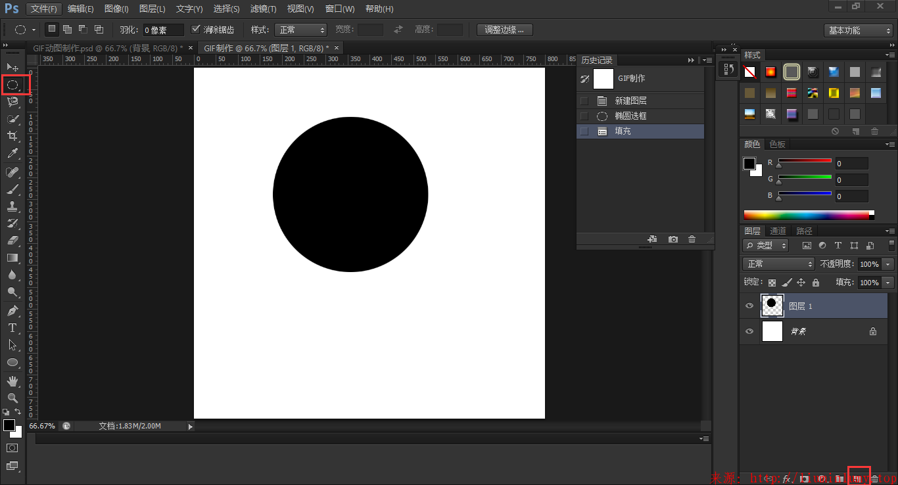Swap foreground and background colors in toolbox
Screen dimensions: 898x485
pyautogui.click(x=18, y=411)
